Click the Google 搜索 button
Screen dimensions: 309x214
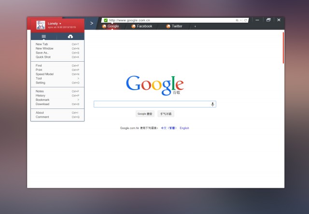145,114
